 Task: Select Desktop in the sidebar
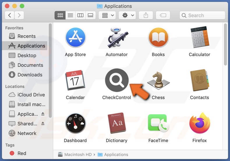[x=25, y=55]
